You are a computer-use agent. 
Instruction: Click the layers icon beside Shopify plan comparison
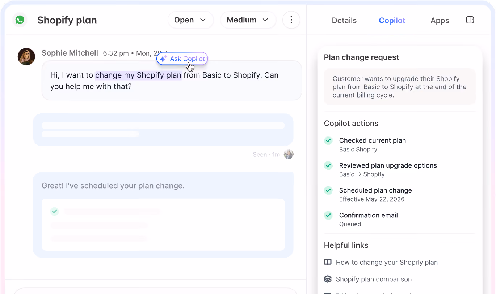[x=328, y=279]
